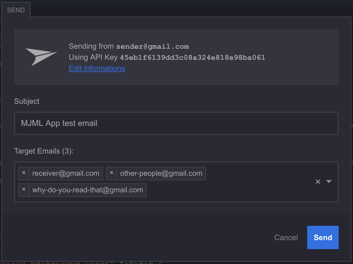The height and width of the screenshot is (264, 353).
Task: Clear all target emails with X icon
Action: click(318, 182)
